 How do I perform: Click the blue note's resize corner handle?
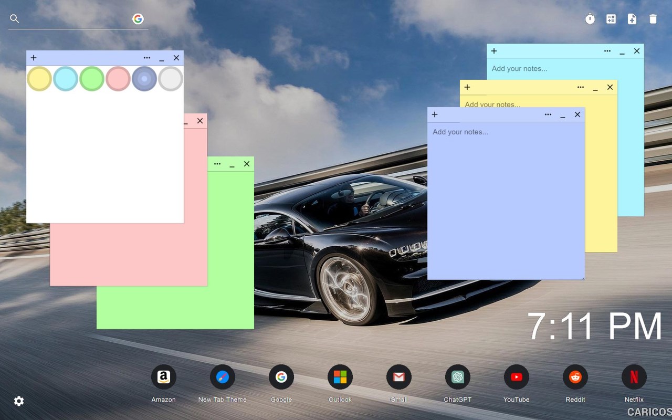[582, 277]
